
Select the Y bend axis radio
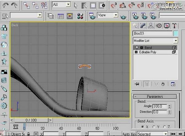click(154, 127)
